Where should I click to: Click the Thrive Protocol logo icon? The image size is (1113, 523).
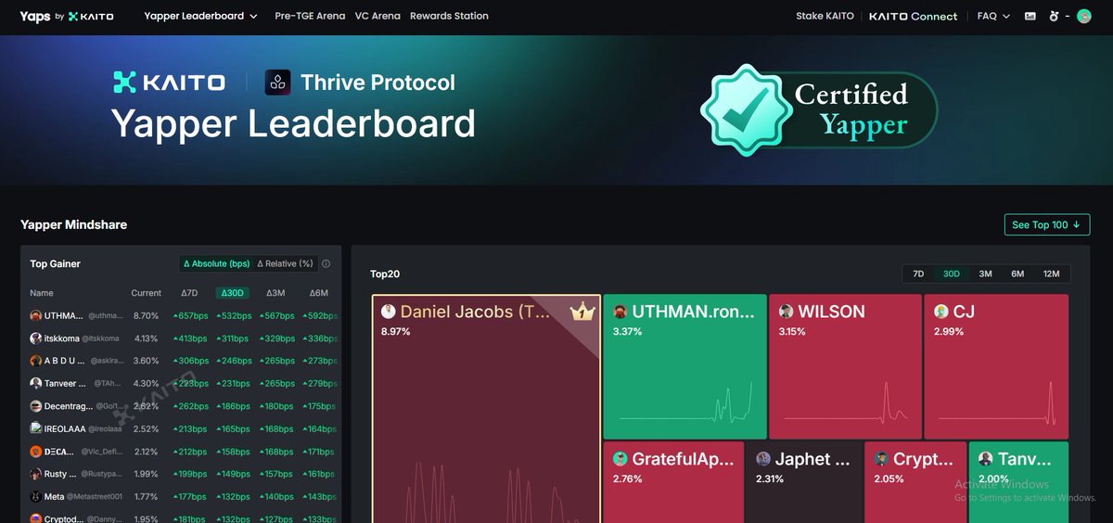[x=278, y=83]
